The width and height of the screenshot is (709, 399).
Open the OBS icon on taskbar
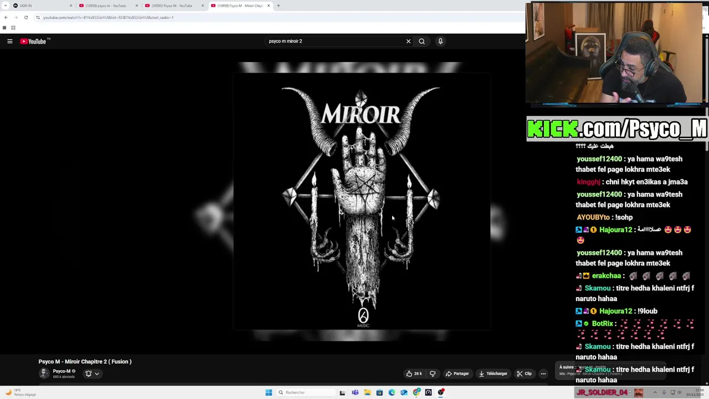coord(441,392)
